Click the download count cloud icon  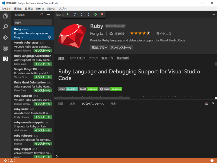pos(111,34)
